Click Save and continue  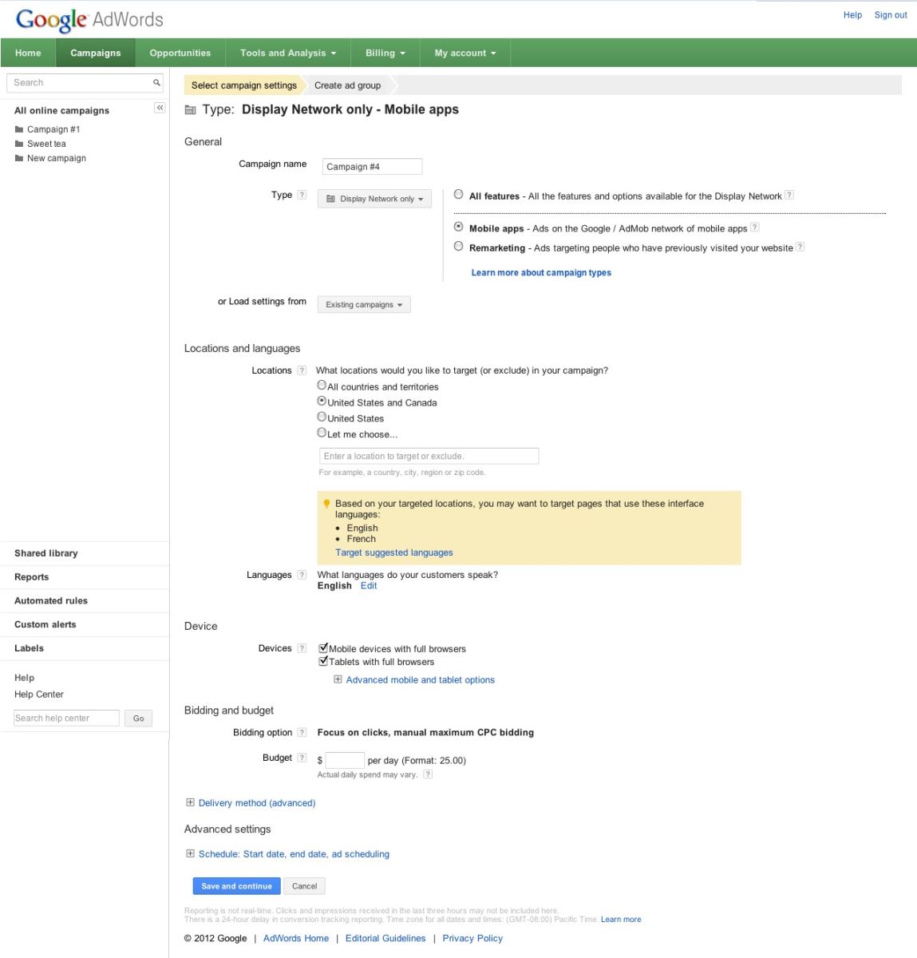236,886
